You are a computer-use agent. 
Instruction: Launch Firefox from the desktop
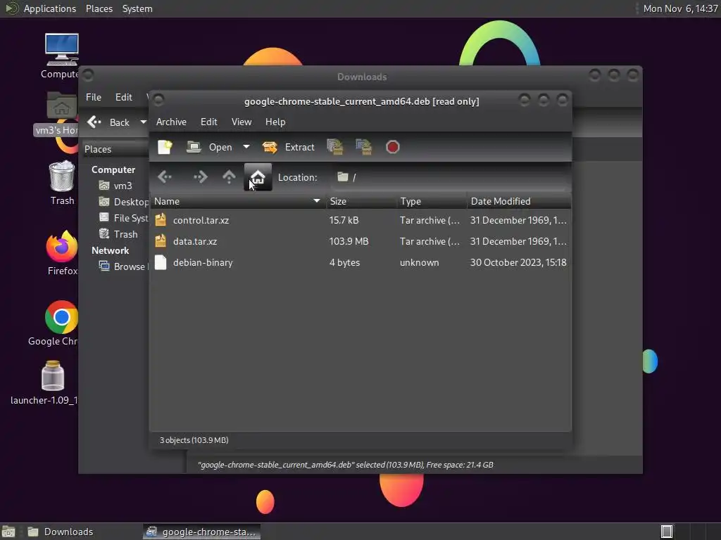coord(62,252)
